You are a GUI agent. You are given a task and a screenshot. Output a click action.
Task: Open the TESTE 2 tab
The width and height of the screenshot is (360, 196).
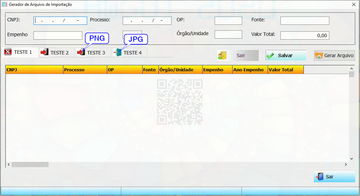click(57, 53)
